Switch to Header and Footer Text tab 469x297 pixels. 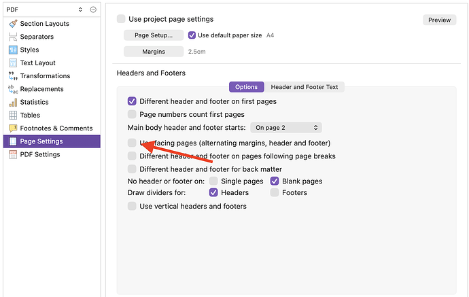pyautogui.click(x=305, y=87)
